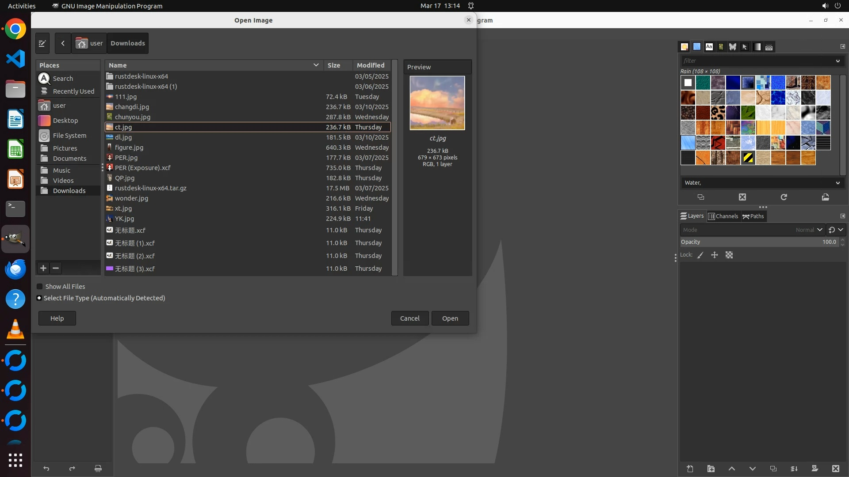Click the lock pixels brush icon
Screen dimensions: 849x477
[x=700, y=255]
